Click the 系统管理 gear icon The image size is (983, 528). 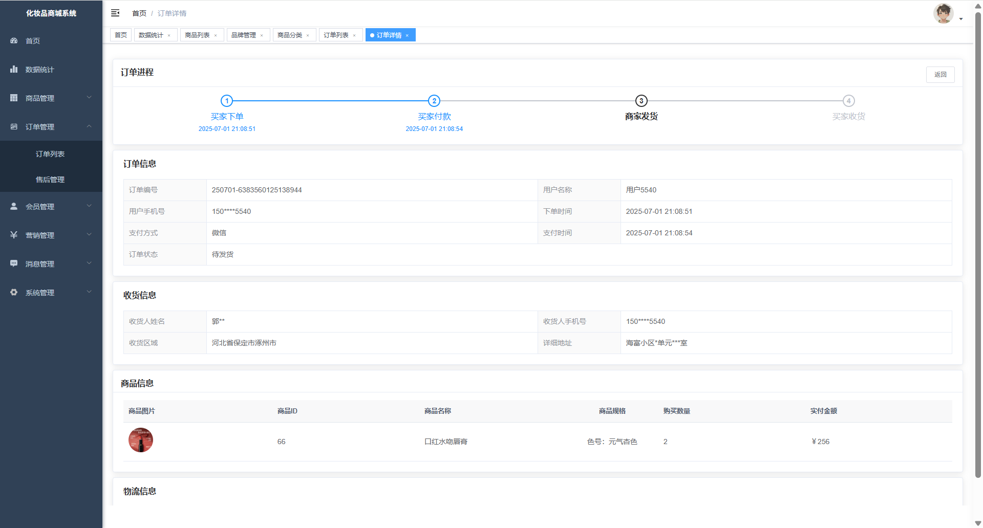click(x=14, y=292)
